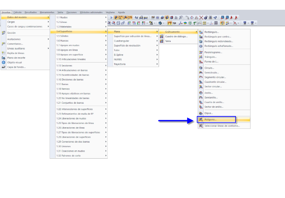Image resolution: width=285 pixels, height=198 pixels.
Task: Choose Plano de recorte entry
Action: [25, 58]
